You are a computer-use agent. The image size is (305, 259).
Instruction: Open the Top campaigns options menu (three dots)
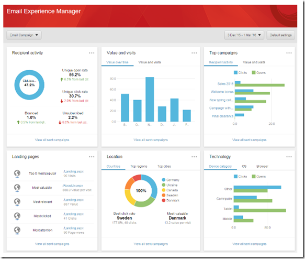pos(289,53)
